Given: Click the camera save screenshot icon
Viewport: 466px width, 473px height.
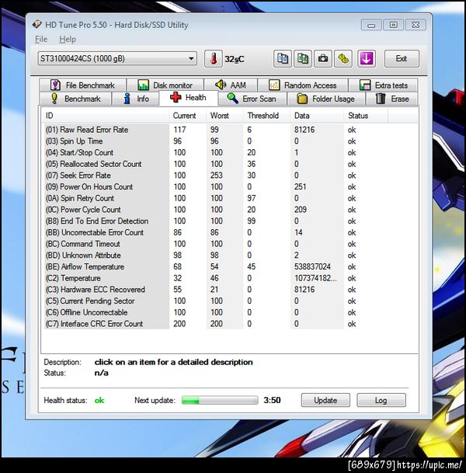Looking at the screenshot, I should [x=323, y=59].
